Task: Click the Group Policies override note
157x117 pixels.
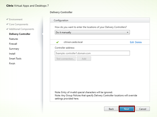Action: 96,97
